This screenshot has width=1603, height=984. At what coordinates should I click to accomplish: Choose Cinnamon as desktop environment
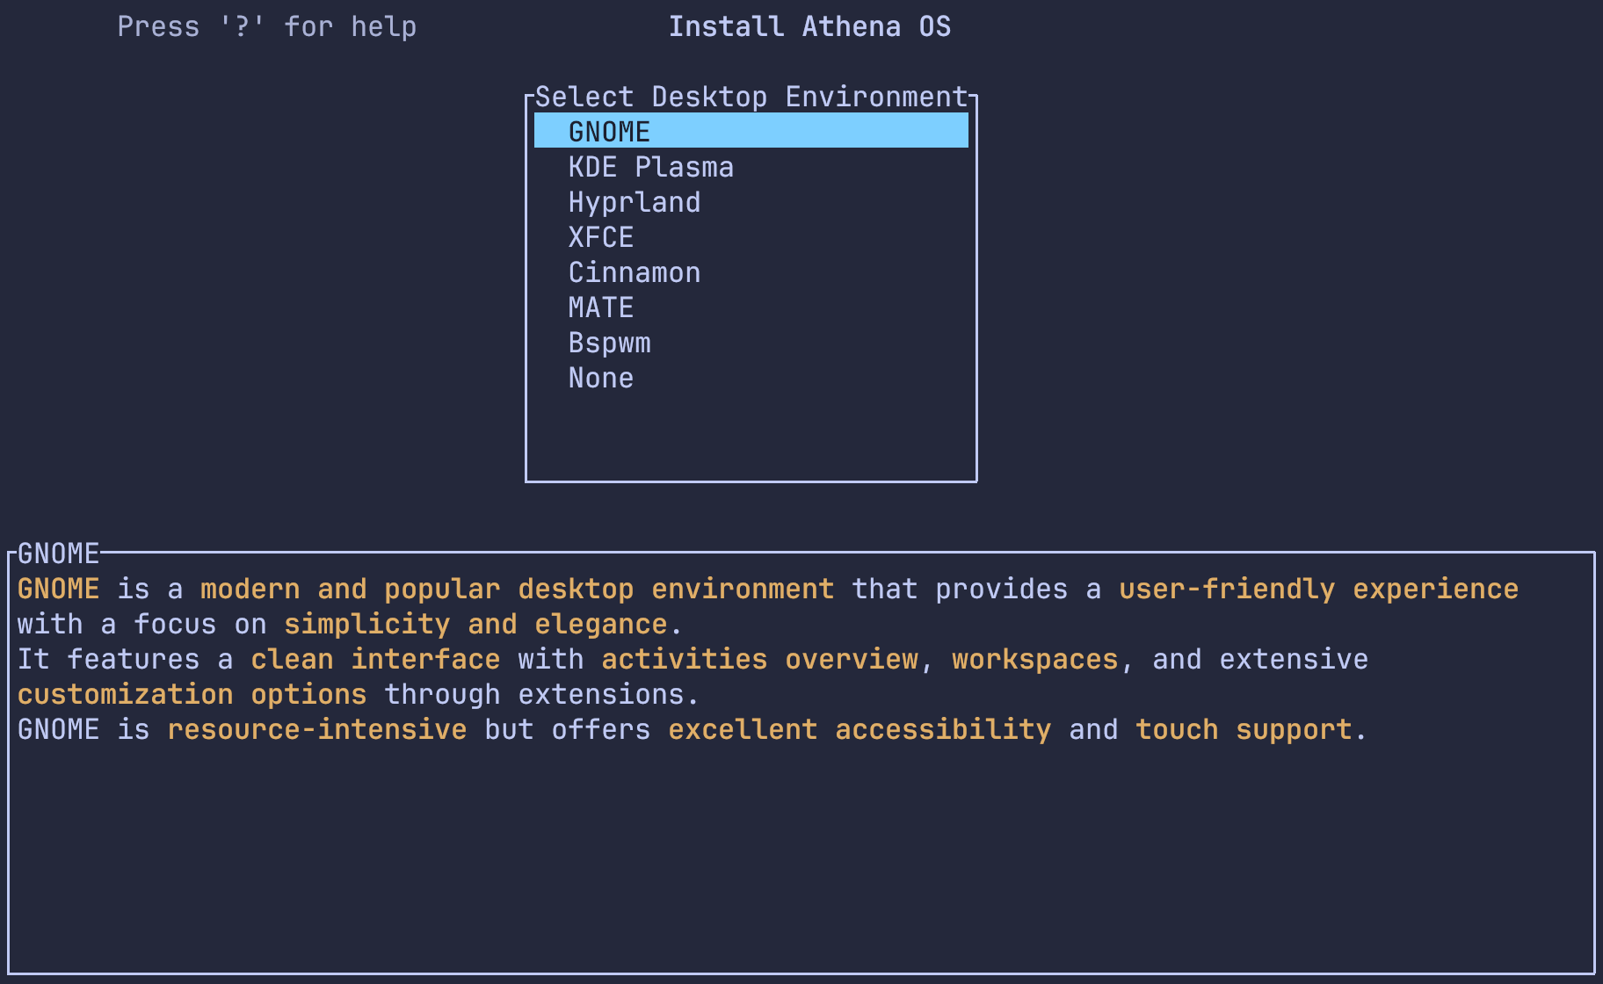pos(634,272)
